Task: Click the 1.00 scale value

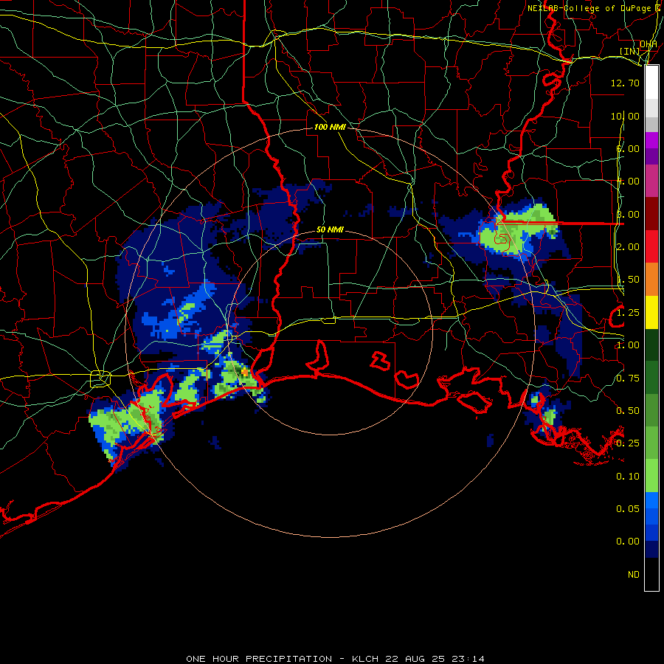Action: coord(628,345)
